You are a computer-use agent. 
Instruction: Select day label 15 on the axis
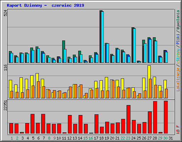pyautogui.click(x=85, y=138)
